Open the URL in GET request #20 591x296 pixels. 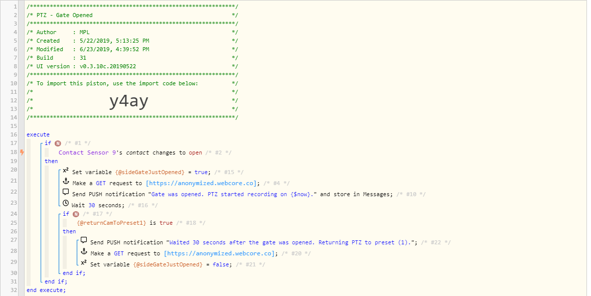(220, 253)
